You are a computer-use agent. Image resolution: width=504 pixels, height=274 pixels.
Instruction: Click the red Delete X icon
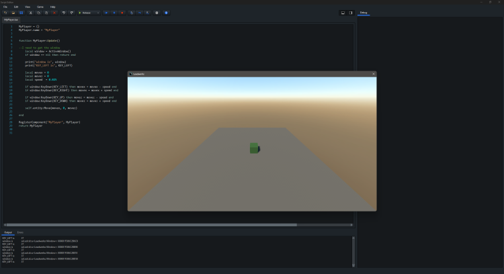pyautogui.click(x=54, y=13)
